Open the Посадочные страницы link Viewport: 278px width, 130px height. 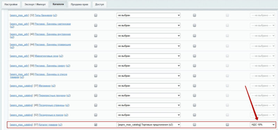[51, 105]
